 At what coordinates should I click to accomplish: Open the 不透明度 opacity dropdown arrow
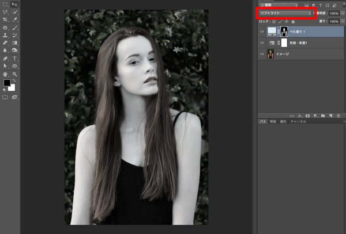(343, 13)
